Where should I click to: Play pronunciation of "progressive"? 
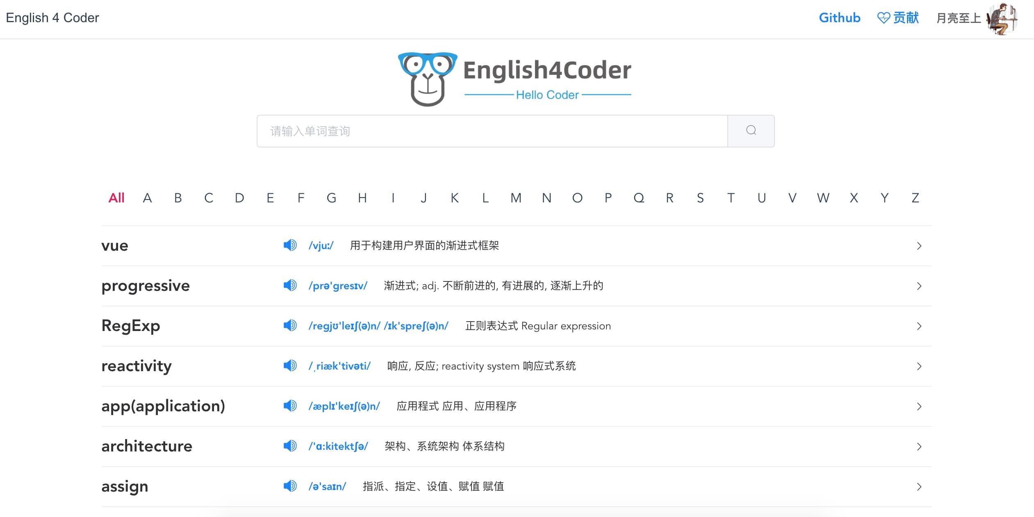pyautogui.click(x=290, y=285)
